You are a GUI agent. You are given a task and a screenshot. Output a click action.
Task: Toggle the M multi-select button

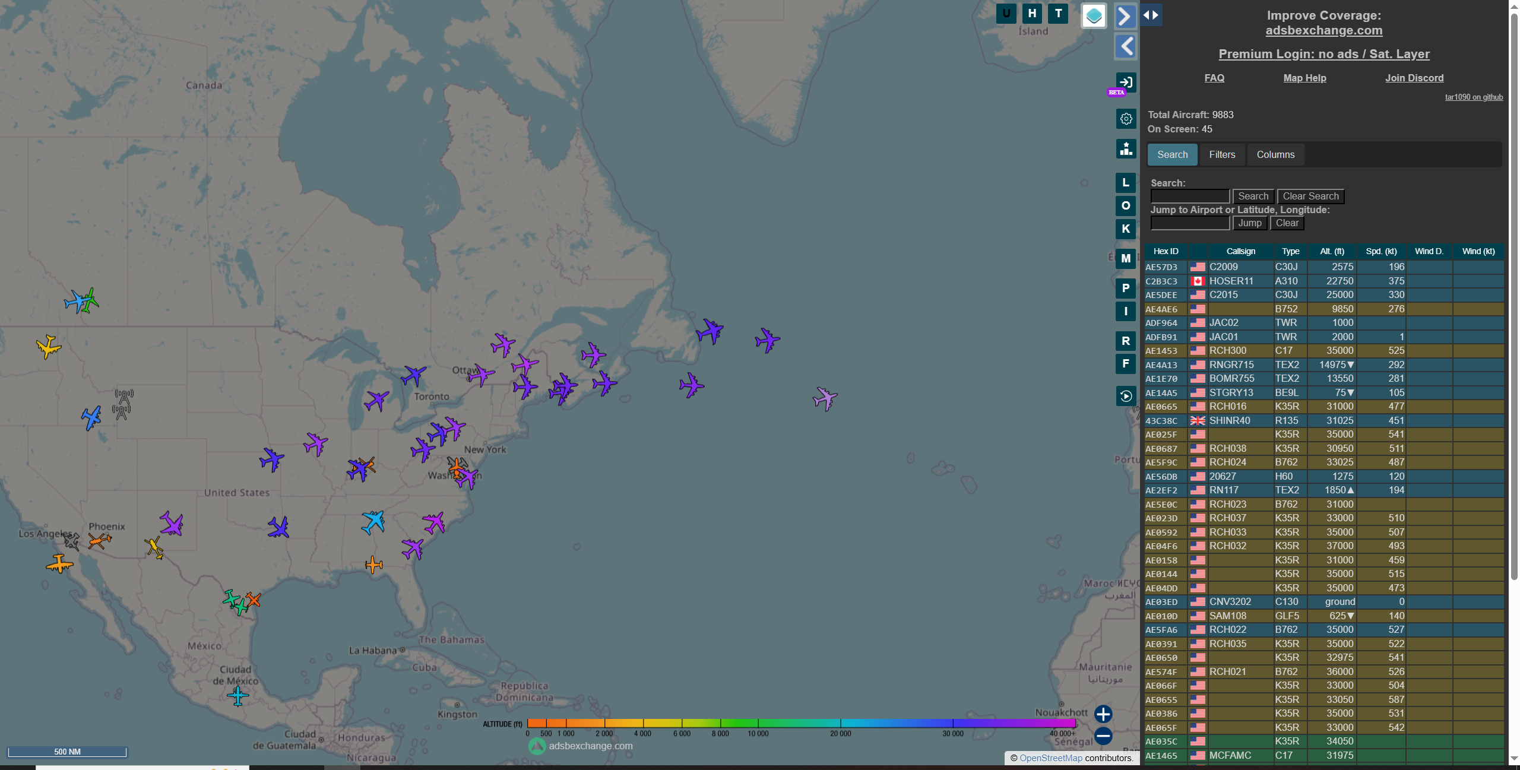tap(1126, 259)
